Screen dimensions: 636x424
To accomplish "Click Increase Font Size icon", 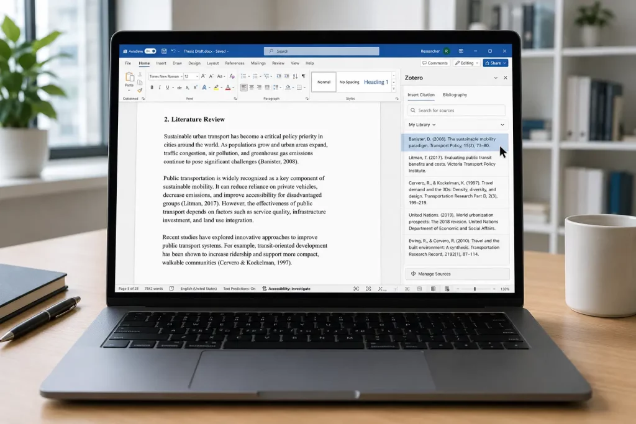I will click(204, 76).
